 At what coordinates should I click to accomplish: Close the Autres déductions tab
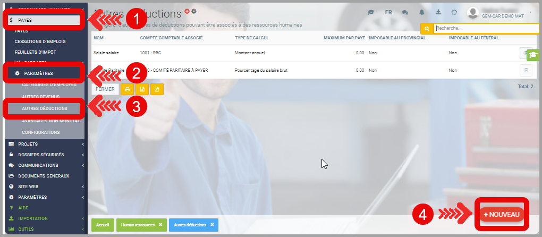coord(212,225)
